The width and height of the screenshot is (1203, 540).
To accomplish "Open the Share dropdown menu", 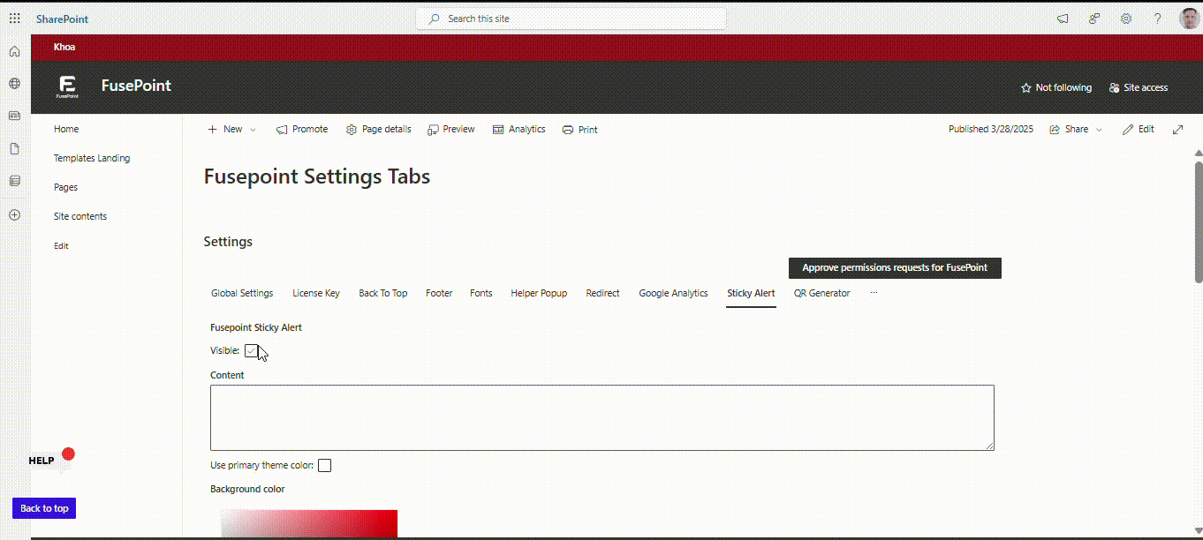I will point(1076,130).
